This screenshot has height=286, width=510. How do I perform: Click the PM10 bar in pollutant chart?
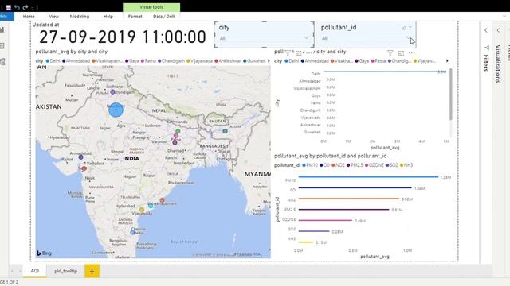[368, 177]
